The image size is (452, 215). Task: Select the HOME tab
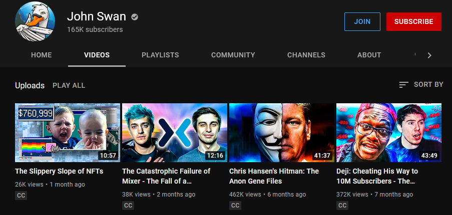point(42,55)
